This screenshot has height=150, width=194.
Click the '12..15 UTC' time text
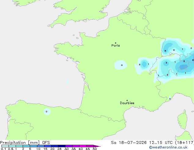[x=161, y=143]
